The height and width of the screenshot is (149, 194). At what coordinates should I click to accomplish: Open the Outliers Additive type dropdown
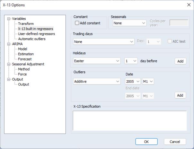[97, 81]
